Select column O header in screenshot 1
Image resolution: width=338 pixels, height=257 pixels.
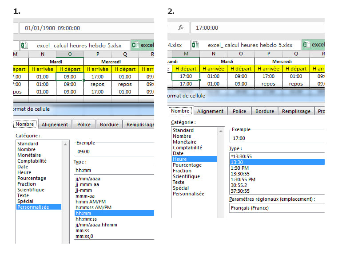(x=70, y=54)
